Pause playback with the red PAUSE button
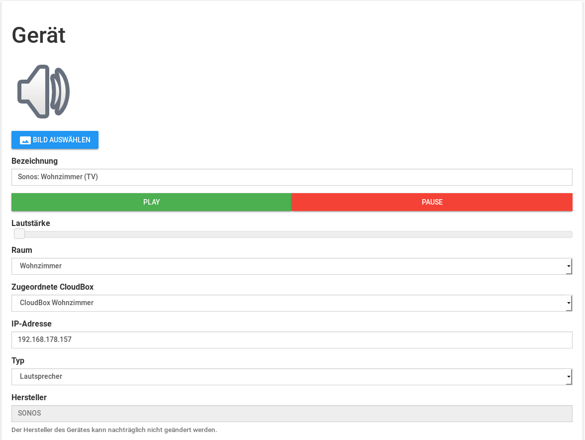The image size is (585, 440). click(x=432, y=202)
